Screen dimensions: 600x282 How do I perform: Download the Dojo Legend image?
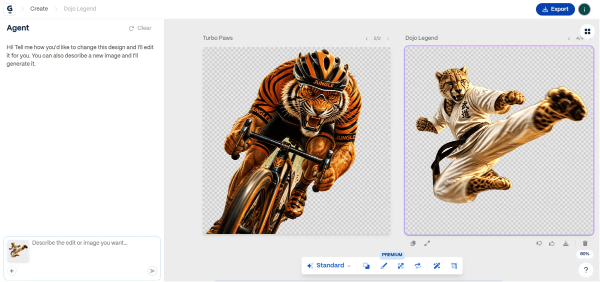[566, 244]
